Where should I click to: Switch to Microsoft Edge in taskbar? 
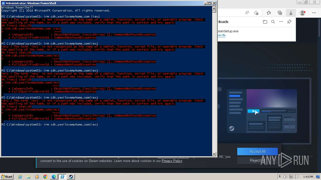tap(54, 177)
